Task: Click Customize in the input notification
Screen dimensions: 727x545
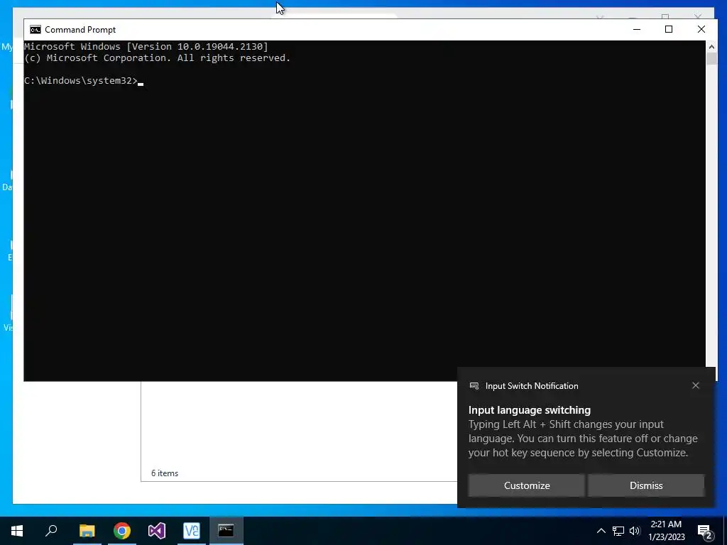Action: pos(527,485)
